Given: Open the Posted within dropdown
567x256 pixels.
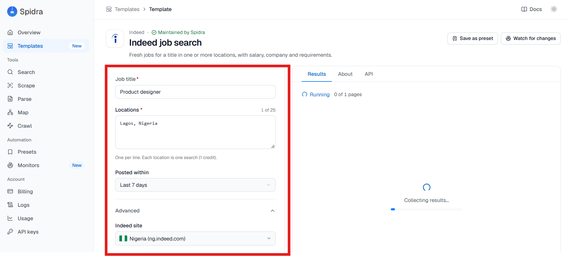Looking at the screenshot, I should pyautogui.click(x=195, y=185).
